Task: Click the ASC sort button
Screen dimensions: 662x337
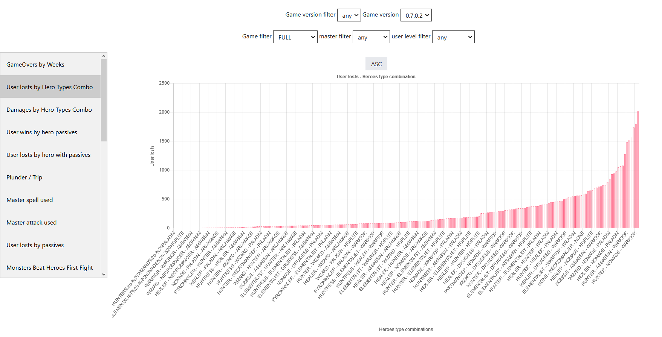Action: [376, 64]
